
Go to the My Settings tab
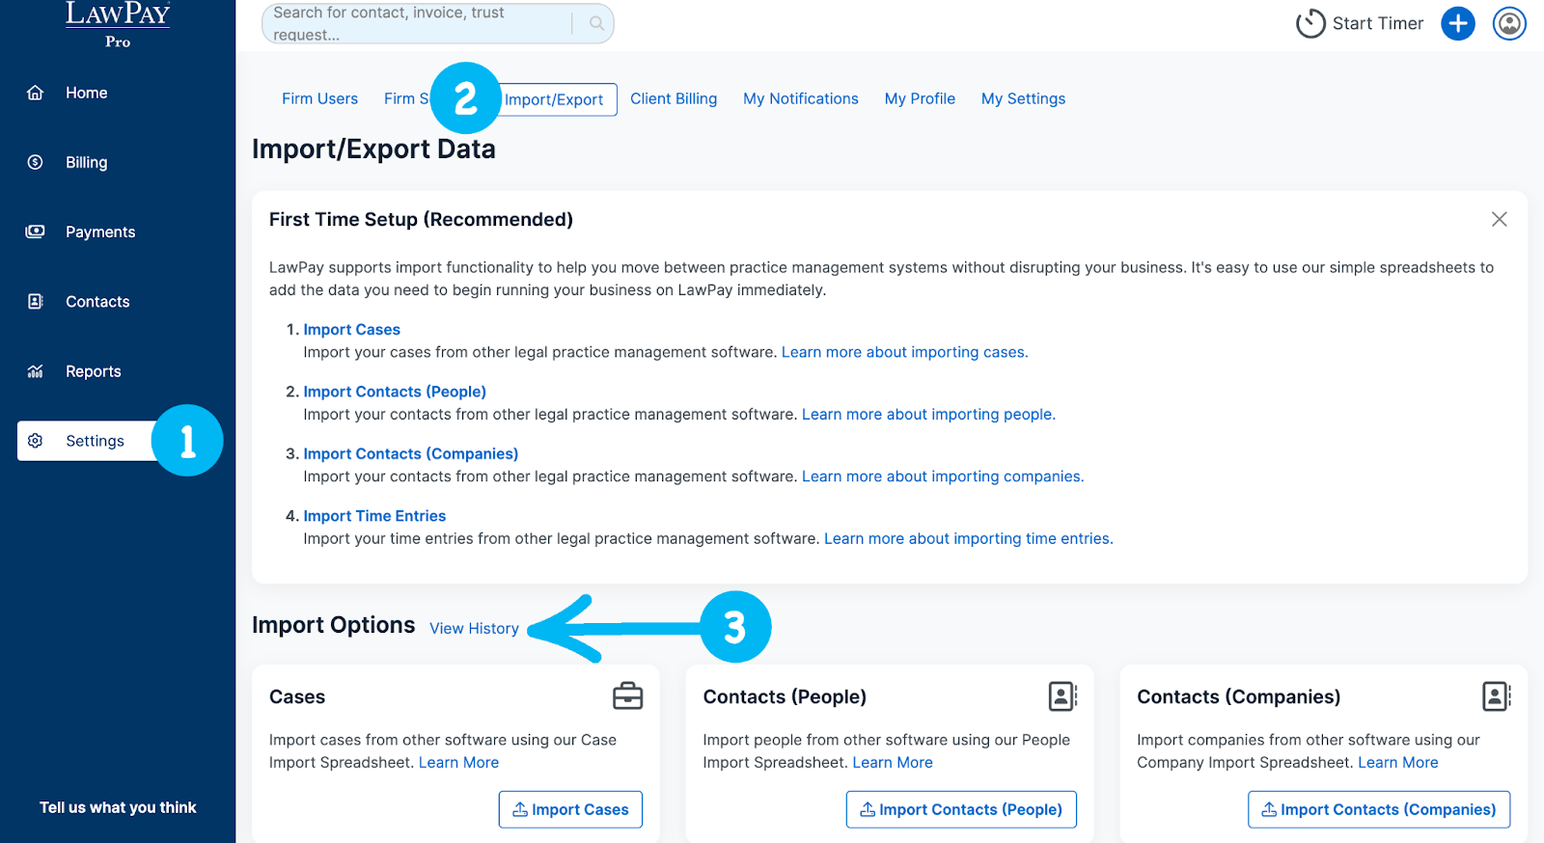coord(1023,98)
